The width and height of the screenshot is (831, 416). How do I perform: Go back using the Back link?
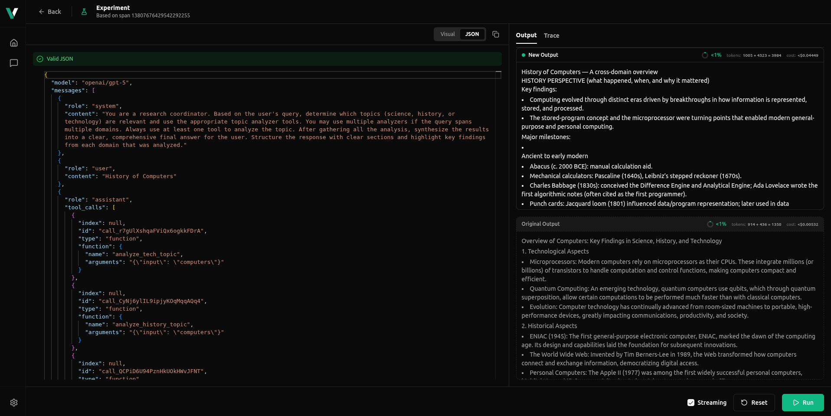50,12
